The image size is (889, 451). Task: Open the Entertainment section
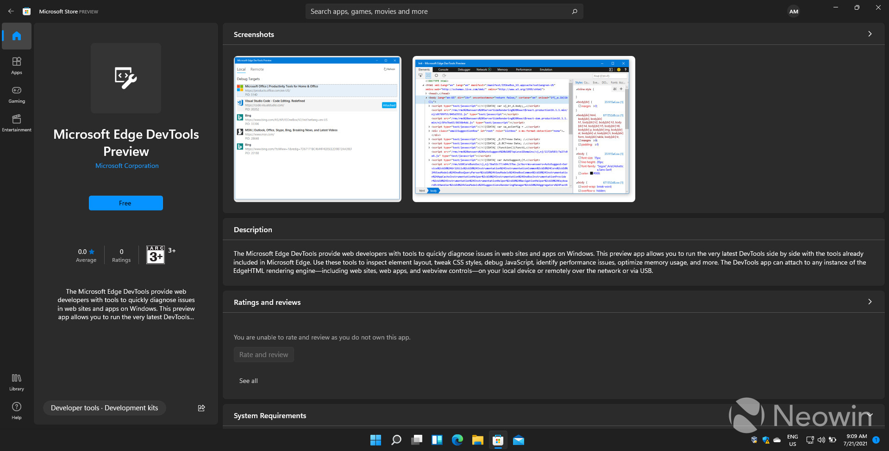click(x=16, y=123)
